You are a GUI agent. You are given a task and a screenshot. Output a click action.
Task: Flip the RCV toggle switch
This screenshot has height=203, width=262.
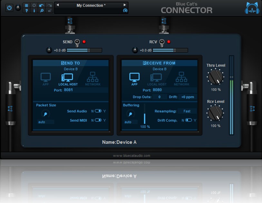162,43
